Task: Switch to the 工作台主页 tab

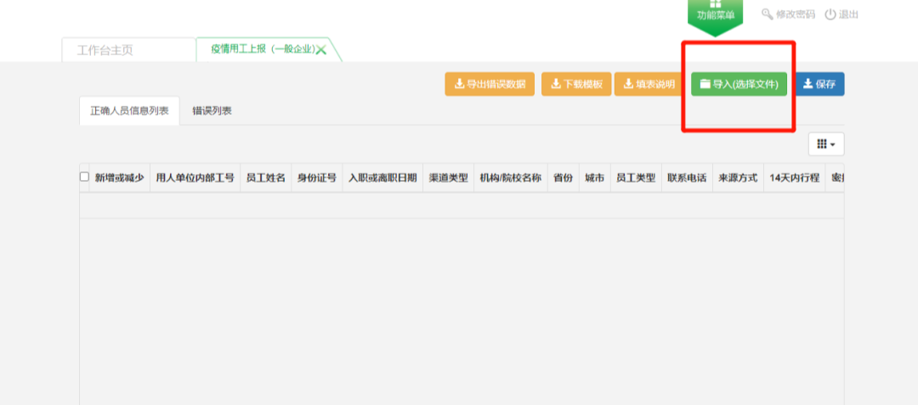Action: point(105,50)
